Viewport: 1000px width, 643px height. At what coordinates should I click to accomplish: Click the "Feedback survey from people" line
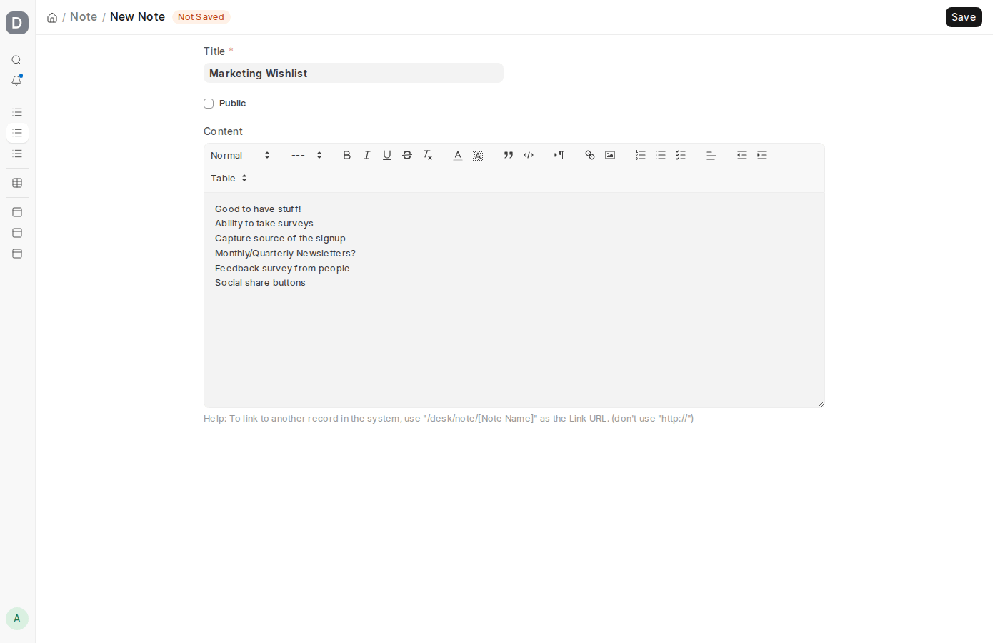[x=282, y=269]
